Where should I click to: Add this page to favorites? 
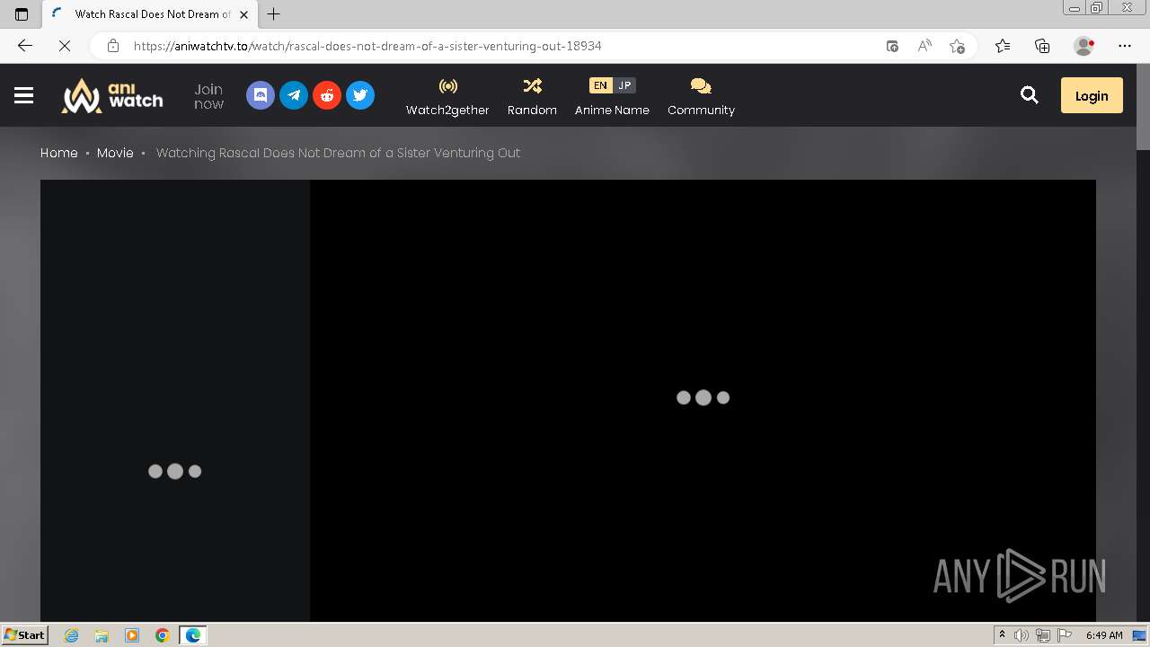click(957, 46)
